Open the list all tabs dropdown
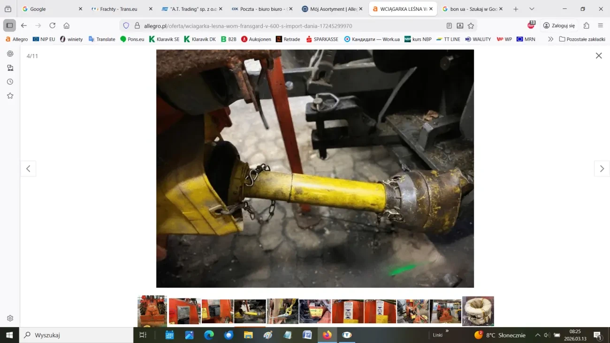Screen dimensions: 610x343 (532, 9)
